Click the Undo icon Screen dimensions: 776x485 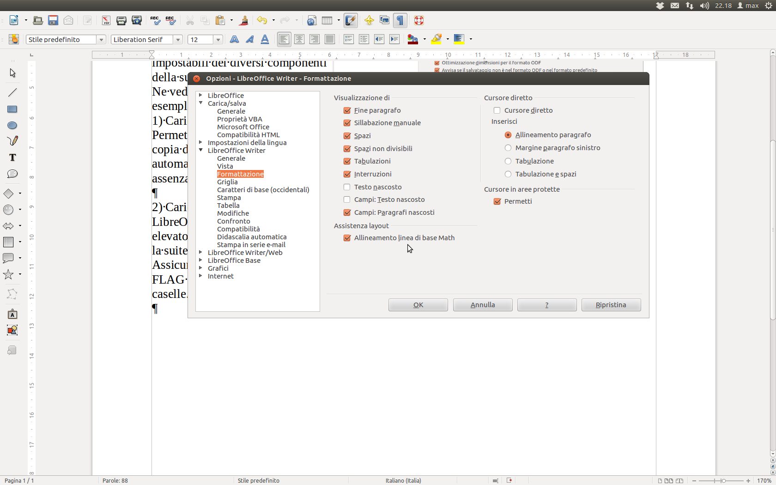(x=262, y=20)
